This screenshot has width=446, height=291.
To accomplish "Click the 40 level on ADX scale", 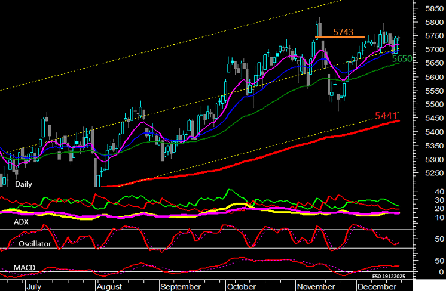I will (438, 191).
